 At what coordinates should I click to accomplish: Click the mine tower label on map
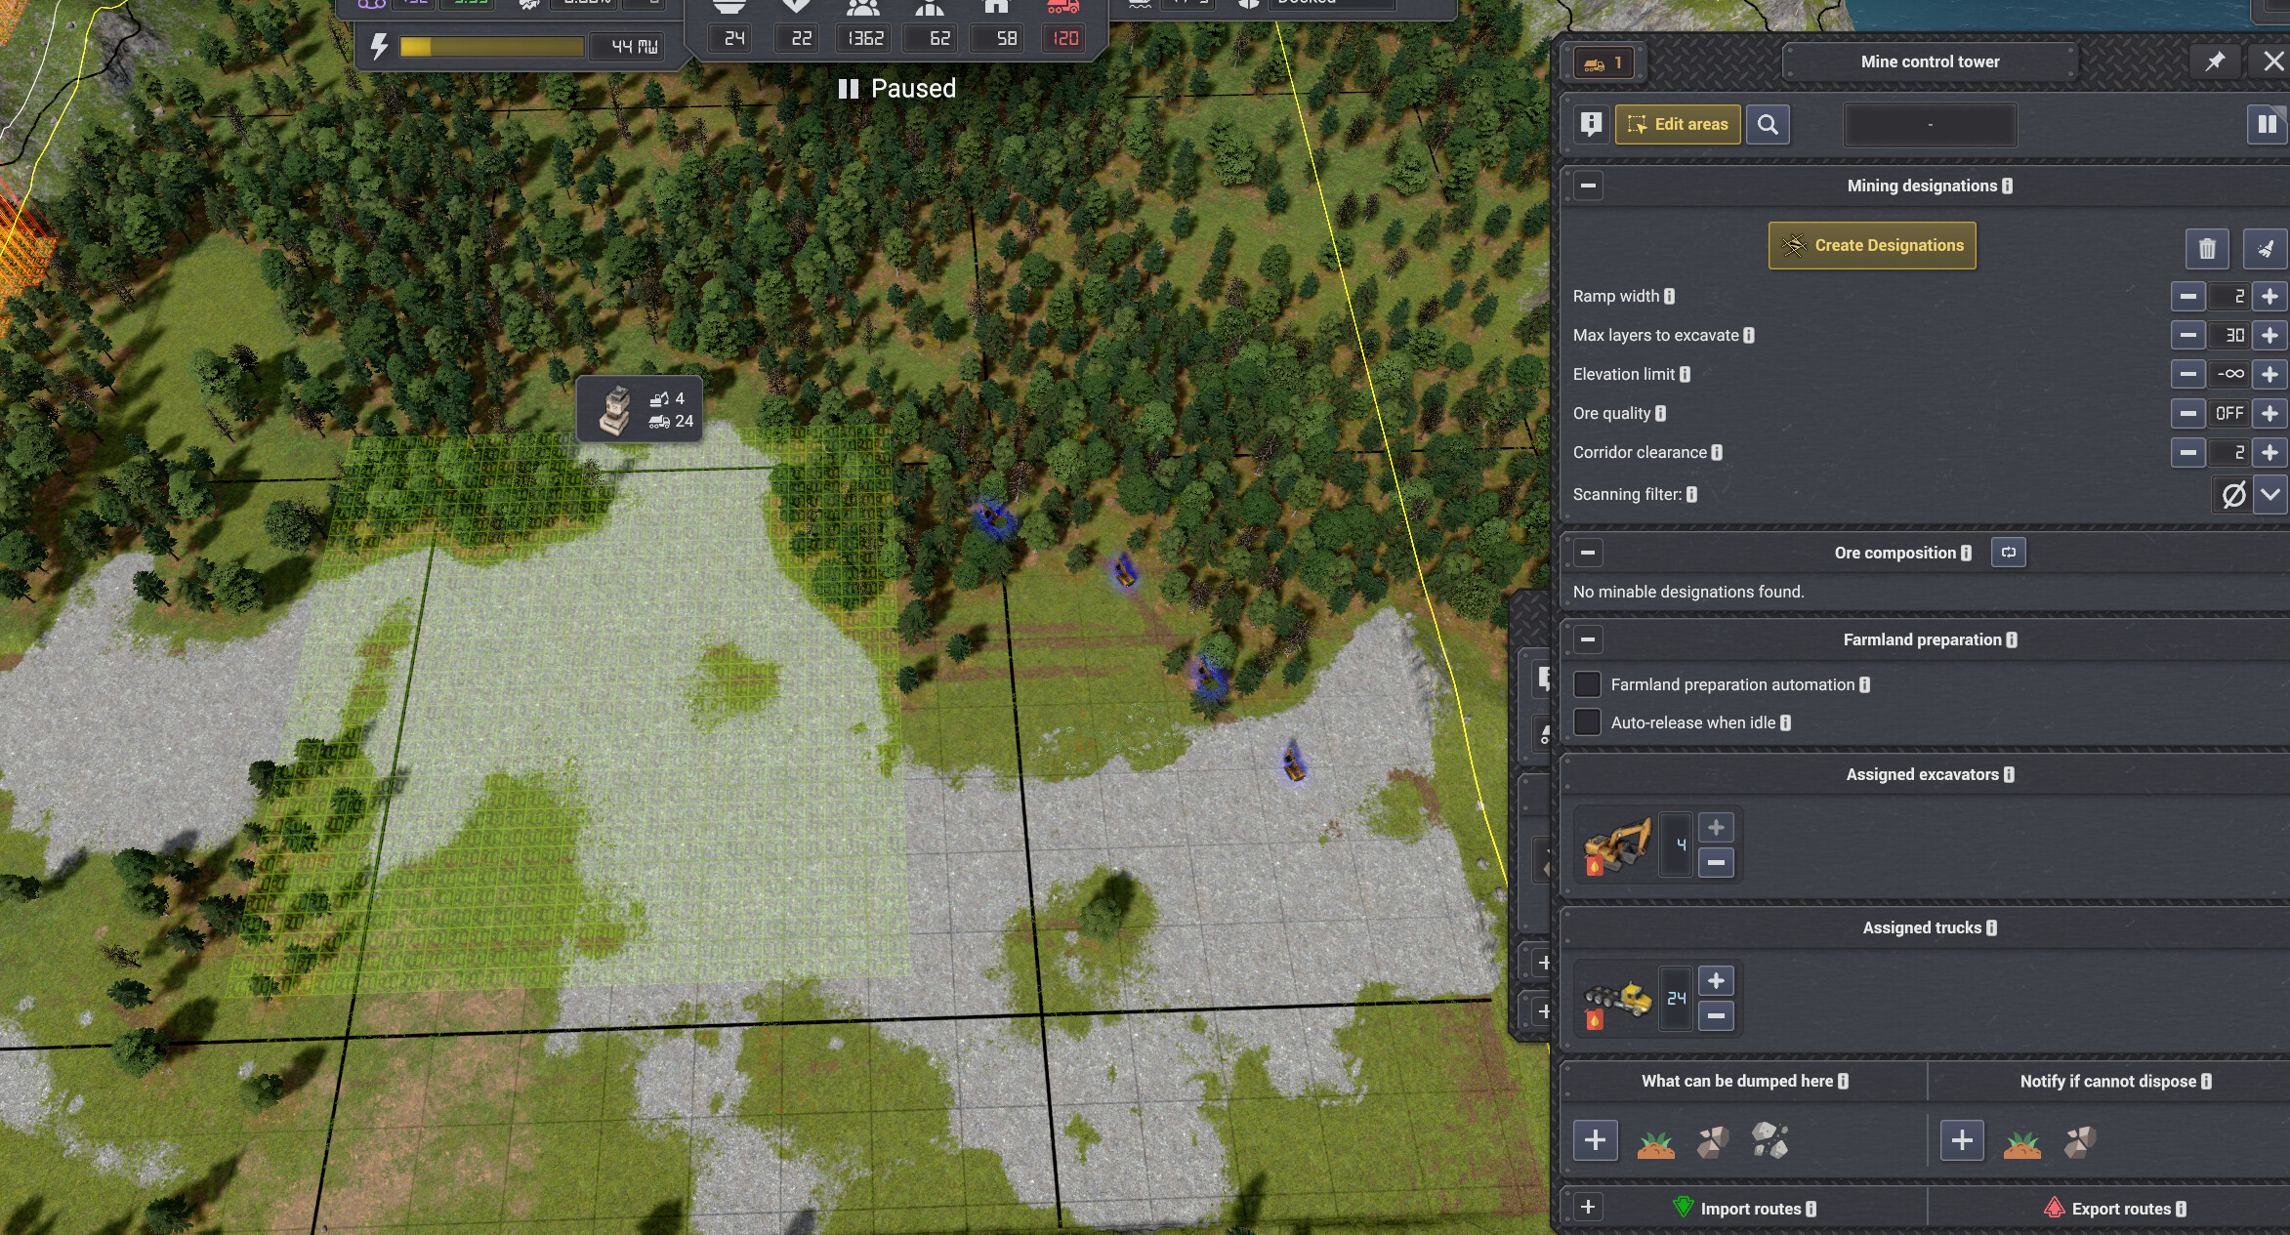point(640,409)
